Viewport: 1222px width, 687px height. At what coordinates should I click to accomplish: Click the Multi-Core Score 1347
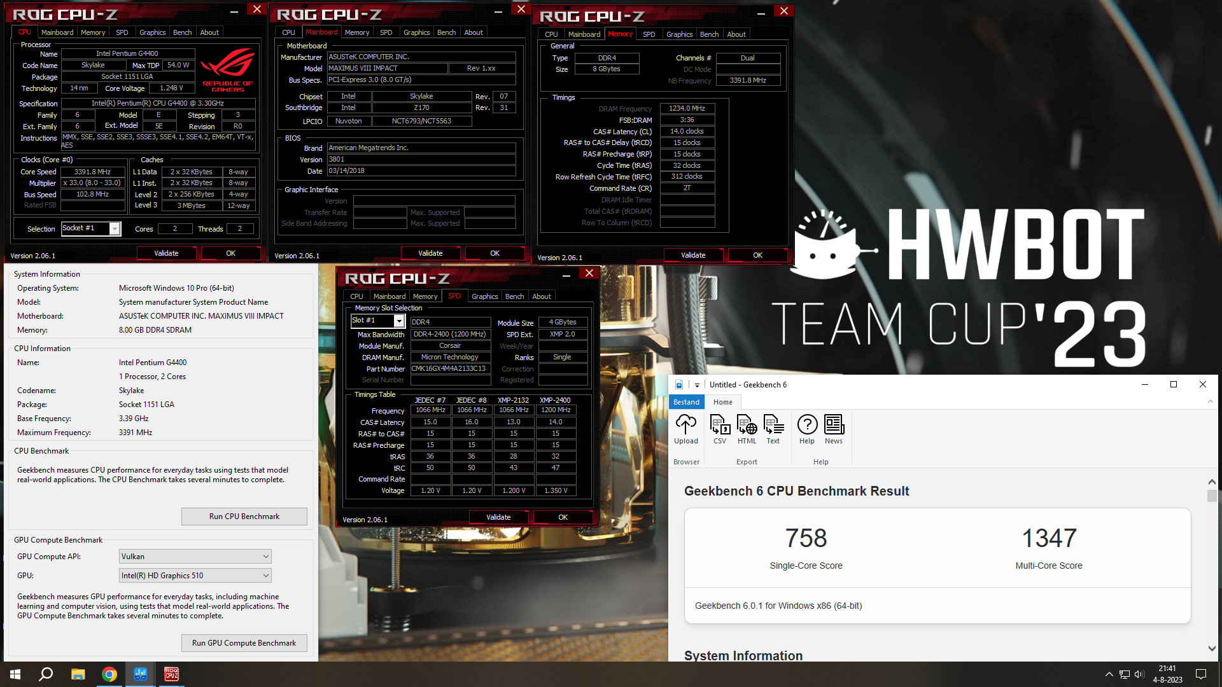point(1049,538)
